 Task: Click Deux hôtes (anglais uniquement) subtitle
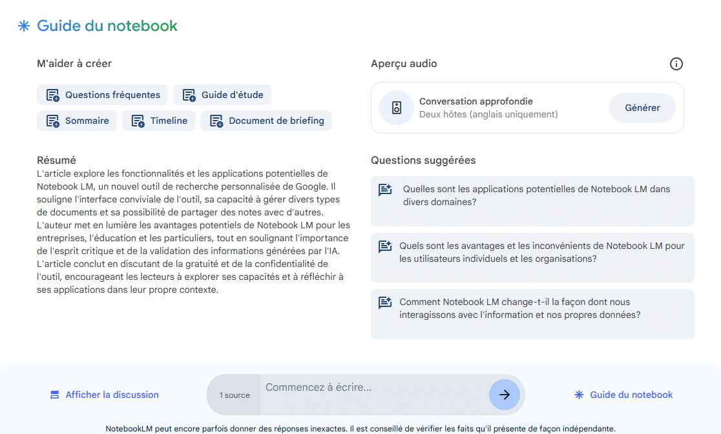(488, 114)
